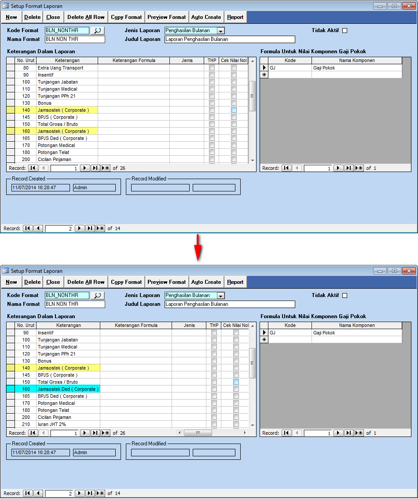This screenshot has width=418, height=499.
Task: Click Preview Format in bottom window's toolbar
Action: 166,282
